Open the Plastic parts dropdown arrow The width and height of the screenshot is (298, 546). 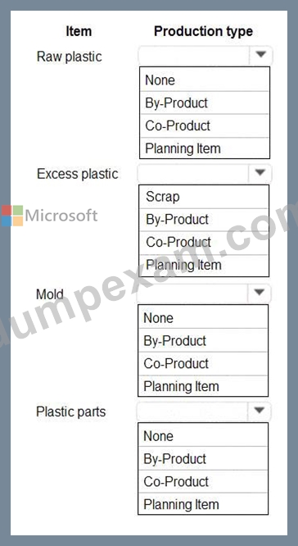coord(260,411)
